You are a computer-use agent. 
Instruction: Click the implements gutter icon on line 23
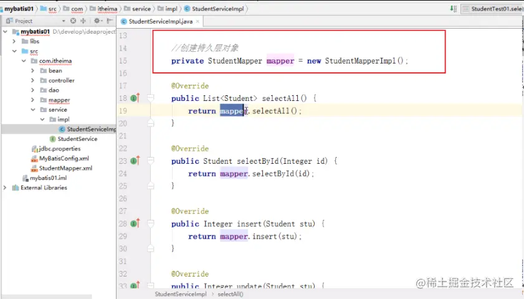135,161
